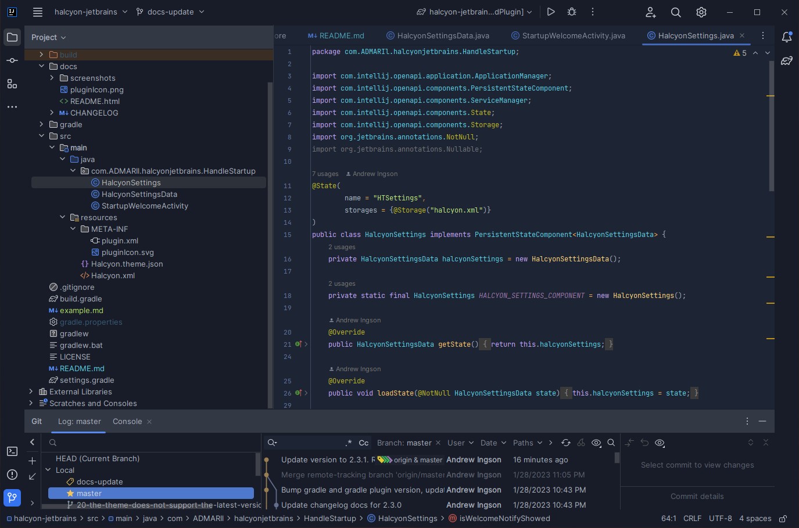Collapse the Local branches node
Image resolution: width=799 pixels, height=528 pixels.
[48, 470]
